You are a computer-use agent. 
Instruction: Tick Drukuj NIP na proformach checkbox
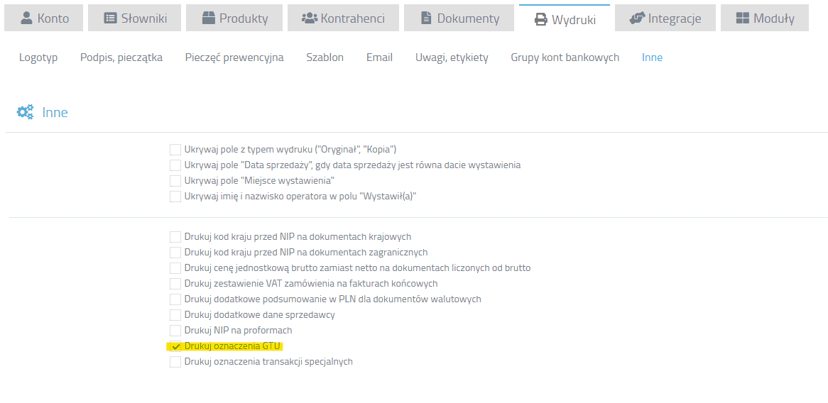pyautogui.click(x=175, y=331)
